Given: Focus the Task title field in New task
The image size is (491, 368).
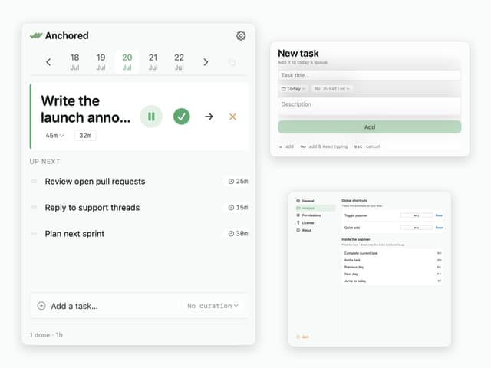Looking at the screenshot, I should (370, 75).
